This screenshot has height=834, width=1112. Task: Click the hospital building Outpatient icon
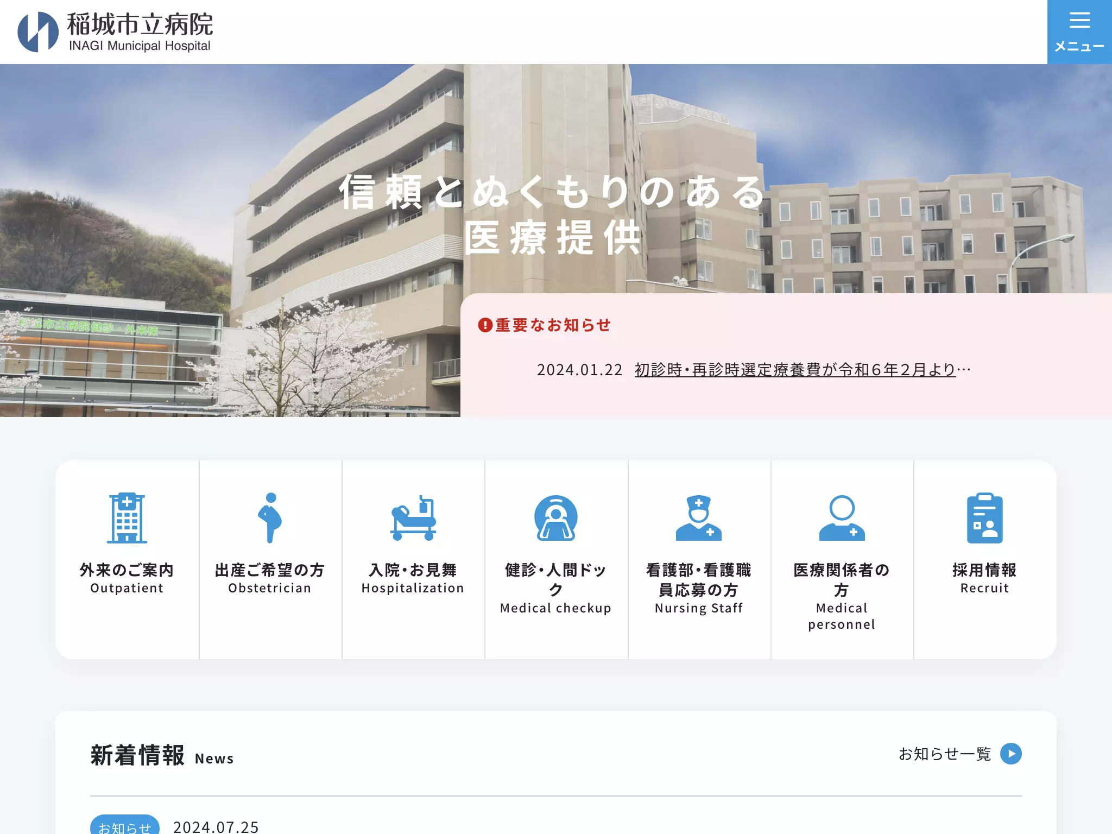pos(127,518)
